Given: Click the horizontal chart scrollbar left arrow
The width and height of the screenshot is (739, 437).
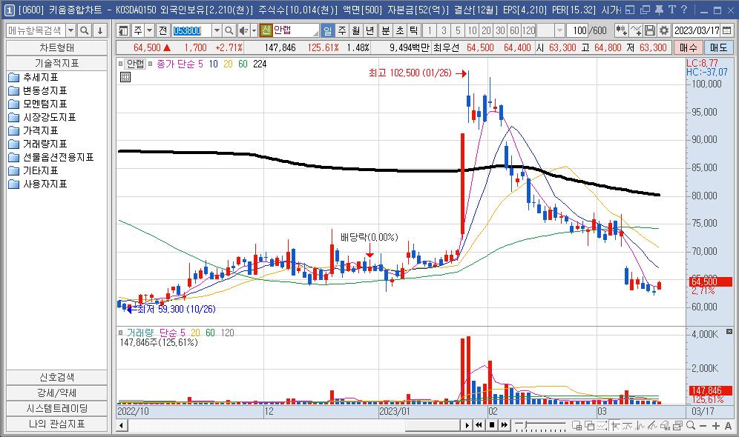Looking at the screenshot, I should [121, 426].
